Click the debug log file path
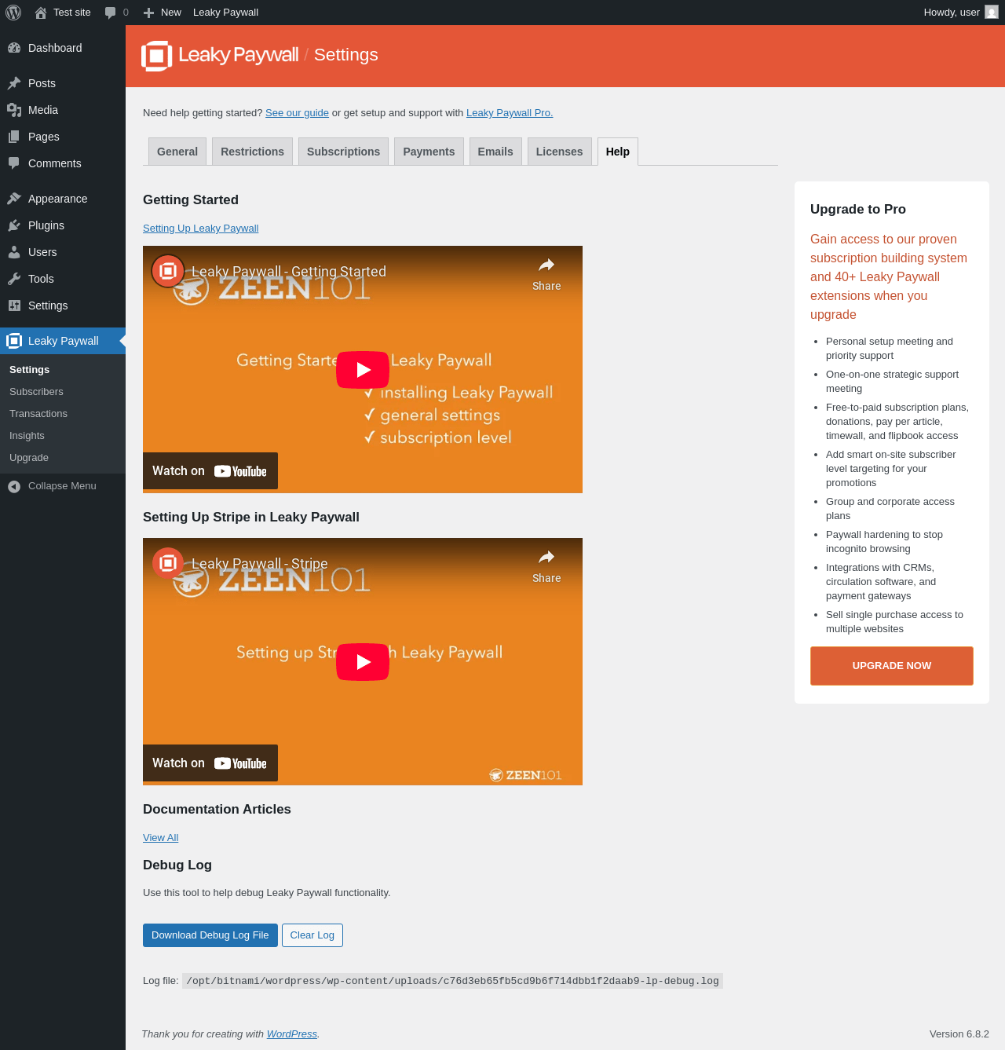 point(452,981)
